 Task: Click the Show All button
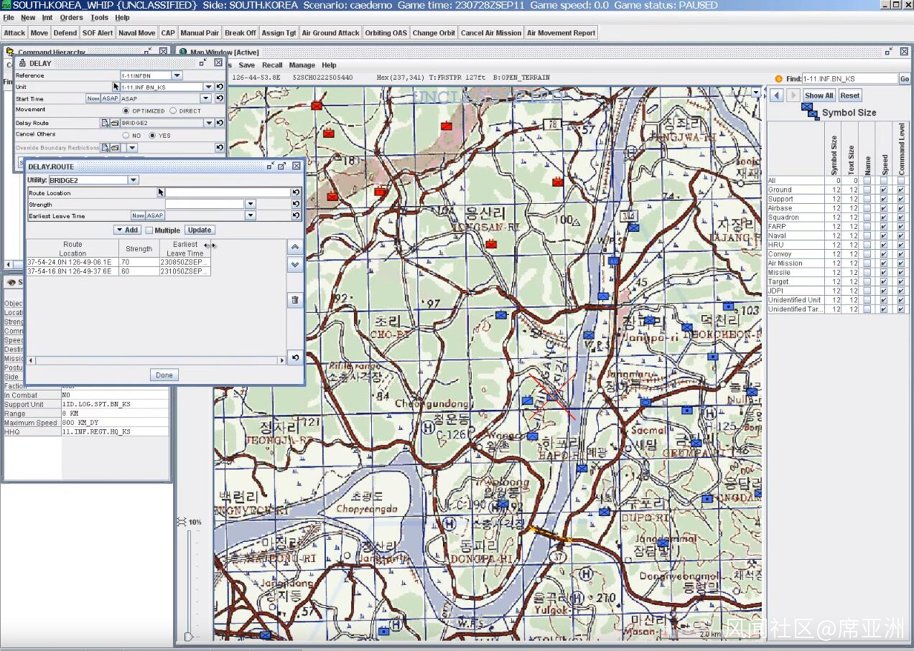(x=819, y=95)
